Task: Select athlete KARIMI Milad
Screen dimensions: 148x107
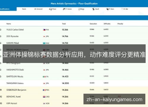Action: (x=13, y=43)
